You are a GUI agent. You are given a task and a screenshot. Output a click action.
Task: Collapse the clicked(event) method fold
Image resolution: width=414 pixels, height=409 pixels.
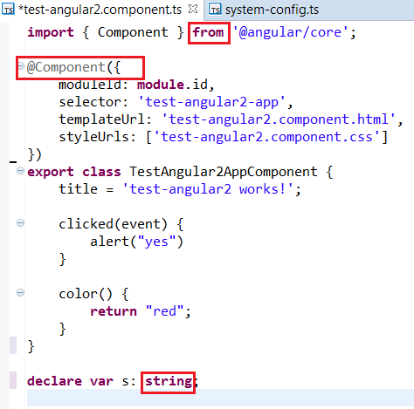pos(20,223)
